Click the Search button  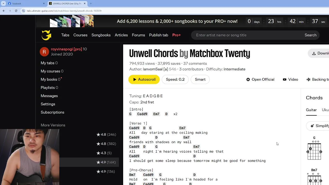(310, 35)
